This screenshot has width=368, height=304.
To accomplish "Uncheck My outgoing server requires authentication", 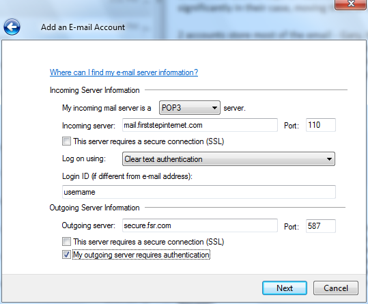I will (66, 255).
